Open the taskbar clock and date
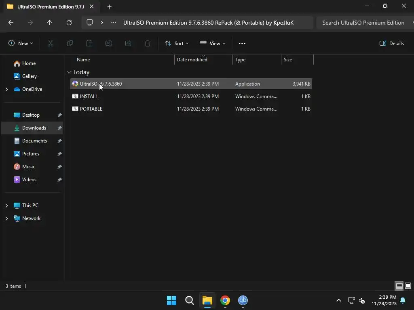The width and height of the screenshot is (414, 310). pos(384,300)
